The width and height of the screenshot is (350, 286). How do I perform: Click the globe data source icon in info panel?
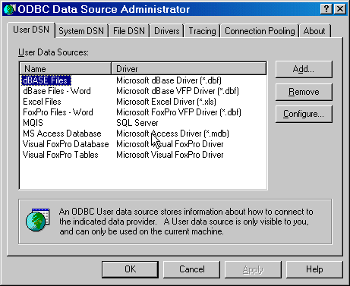(x=37, y=219)
